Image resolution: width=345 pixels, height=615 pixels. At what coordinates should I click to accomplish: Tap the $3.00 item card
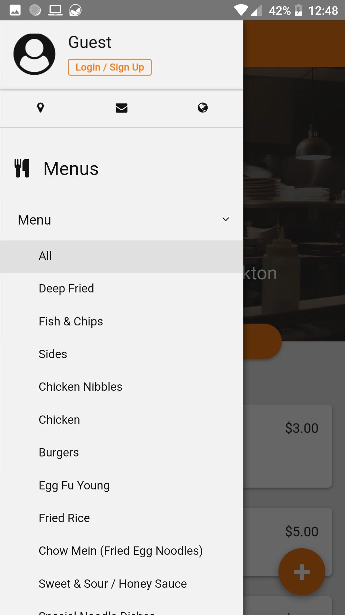[x=287, y=446]
